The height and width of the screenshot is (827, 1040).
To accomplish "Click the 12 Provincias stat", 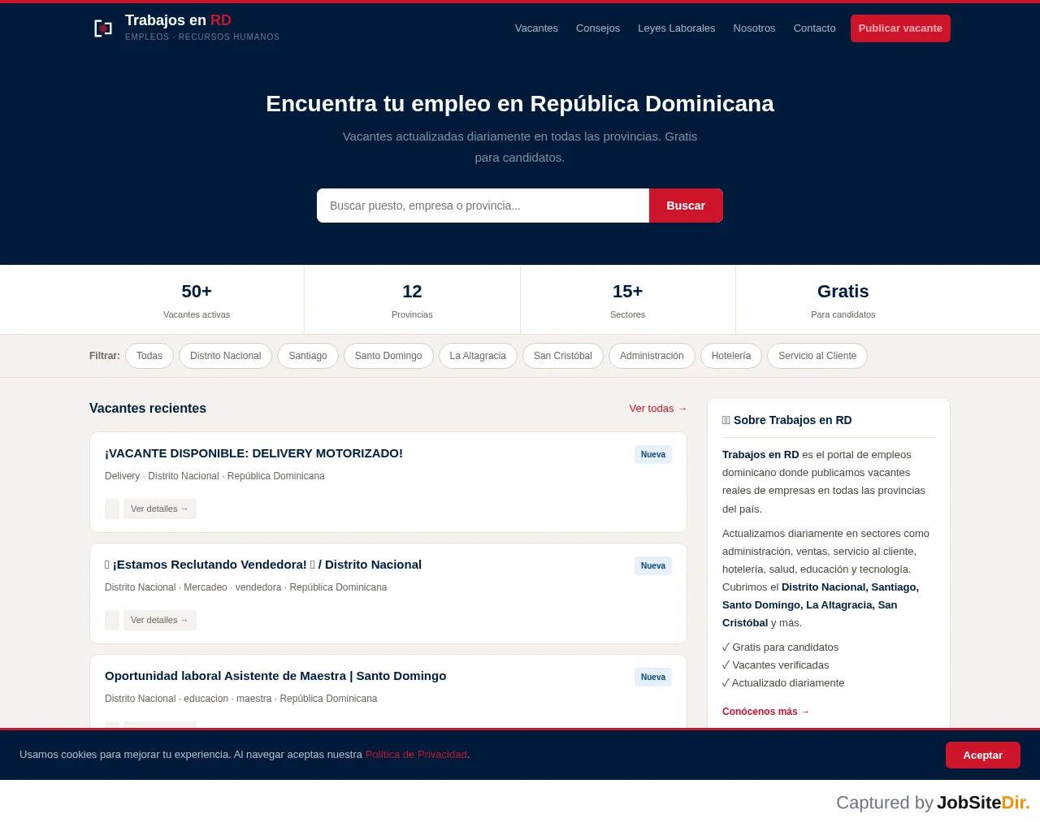I will (412, 300).
